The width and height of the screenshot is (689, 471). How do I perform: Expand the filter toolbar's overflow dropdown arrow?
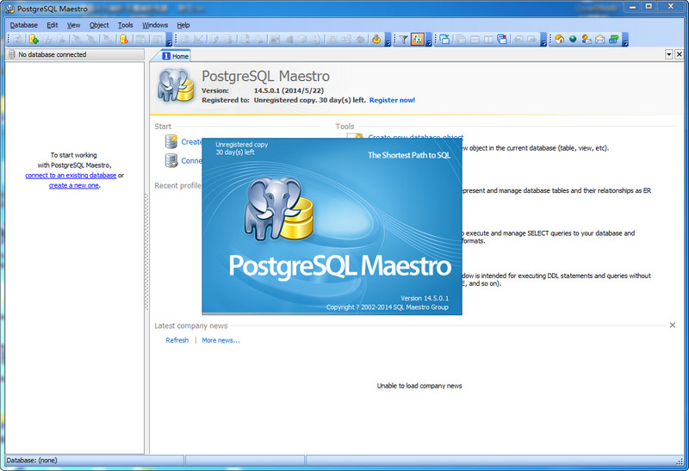pos(430,41)
